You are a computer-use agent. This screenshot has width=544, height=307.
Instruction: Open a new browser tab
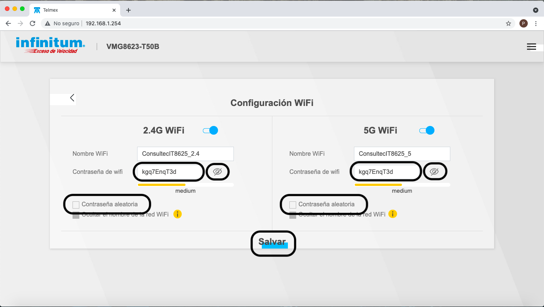coord(128,10)
